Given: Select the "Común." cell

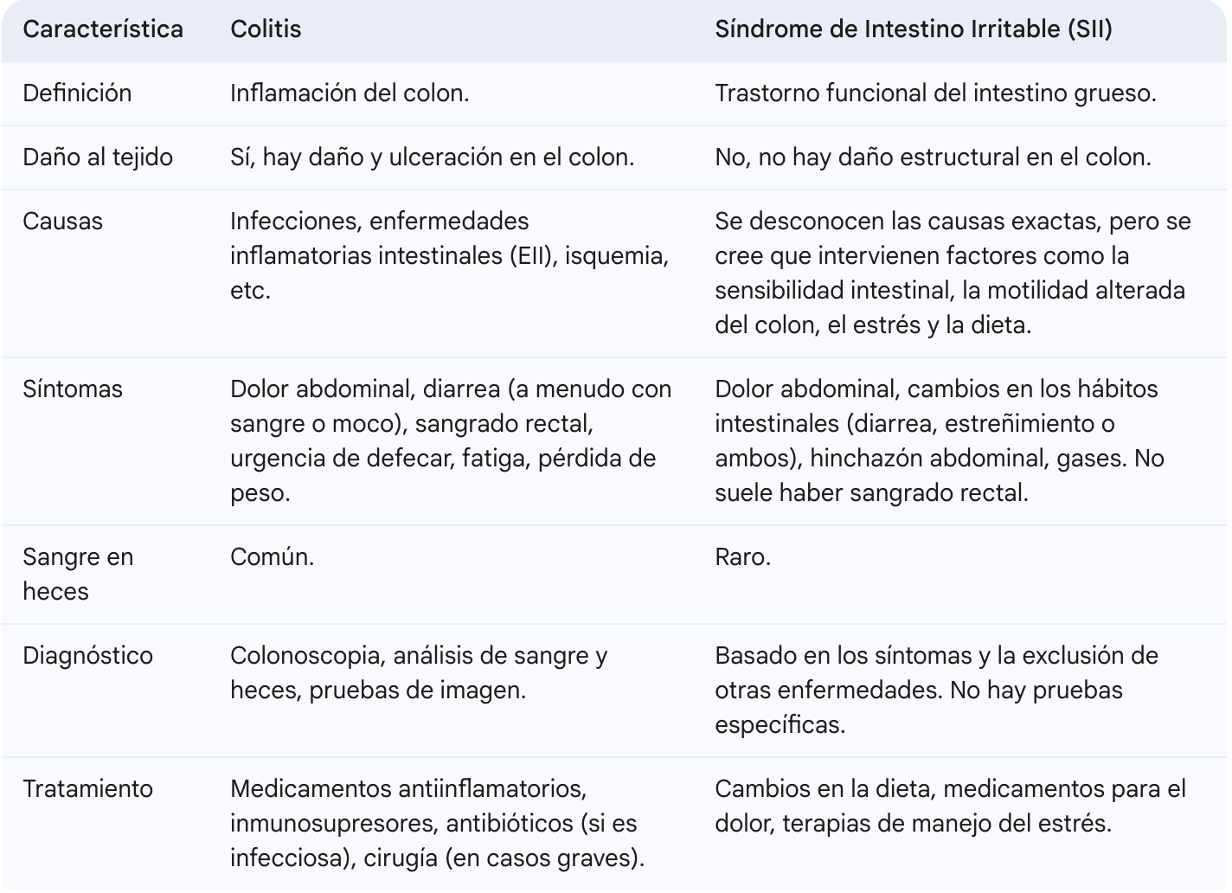Looking at the screenshot, I should (x=272, y=557).
